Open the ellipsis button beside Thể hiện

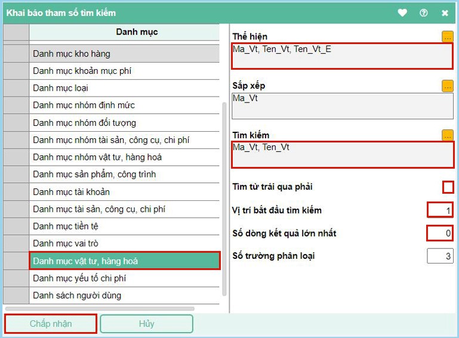[x=447, y=37]
